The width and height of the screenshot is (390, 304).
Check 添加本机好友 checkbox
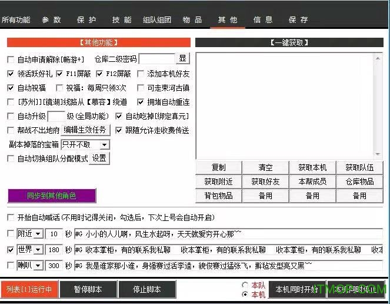coord(141,74)
